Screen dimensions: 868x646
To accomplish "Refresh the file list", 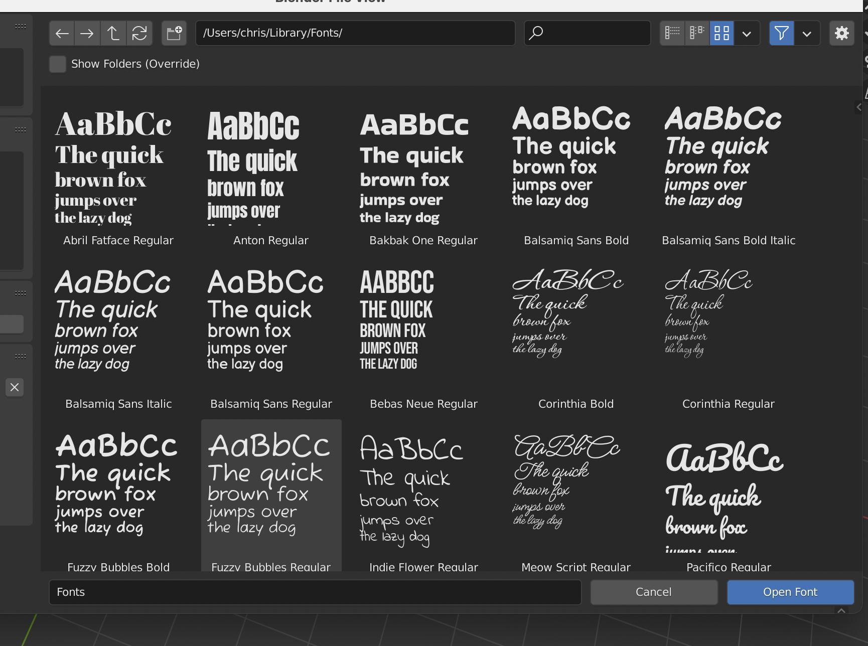I will click(x=139, y=34).
